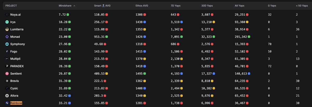Click the Allora project logo icon
Viewport: 312px width, 107px height.
tap(7, 96)
